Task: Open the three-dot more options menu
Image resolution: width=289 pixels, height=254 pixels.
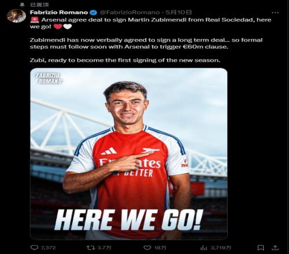Action: (275, 13)
